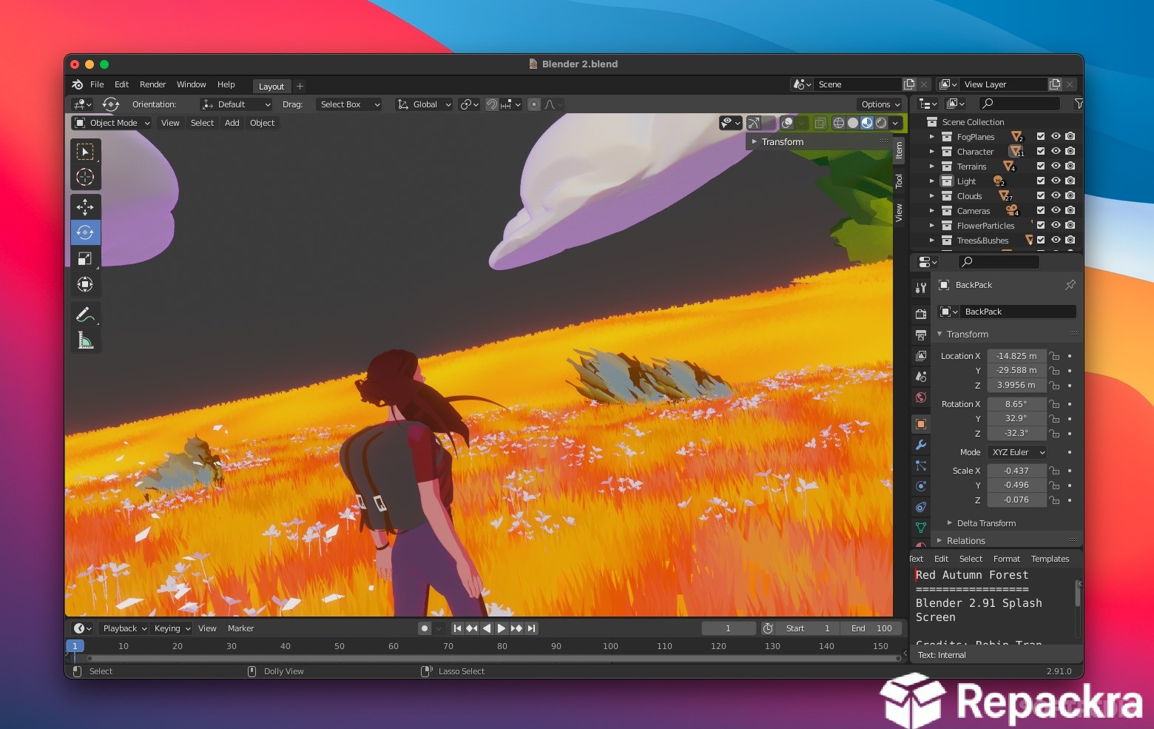Choose the Move tool in toolbar
The height and width of the screenshot is (729, 1154).
85,207
